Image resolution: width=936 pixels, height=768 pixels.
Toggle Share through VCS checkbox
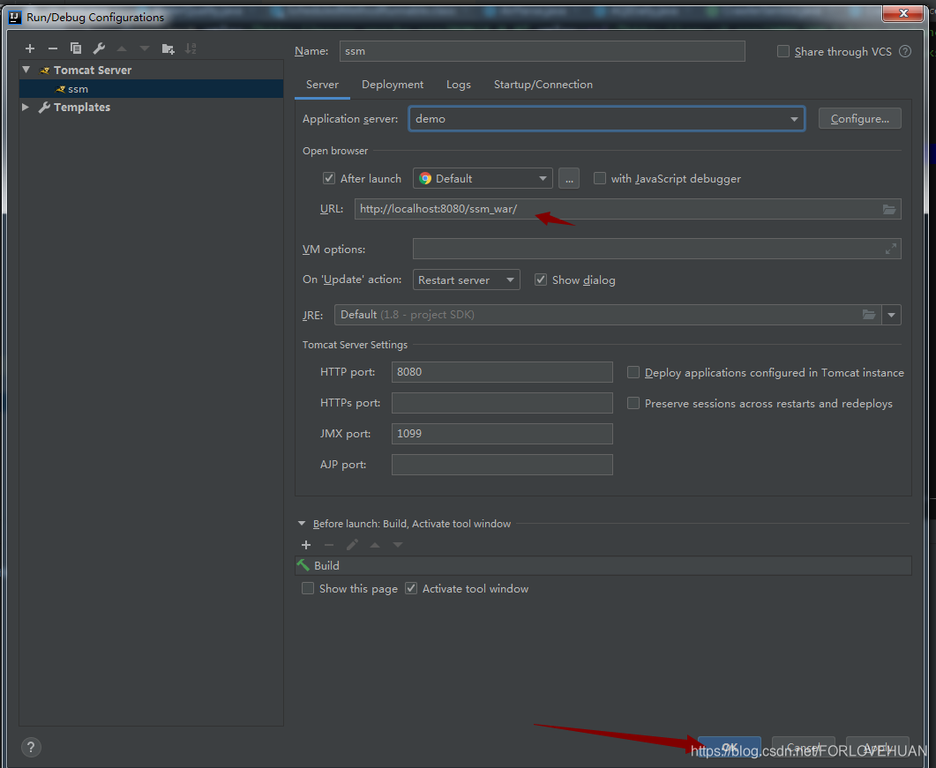point(783,51)
